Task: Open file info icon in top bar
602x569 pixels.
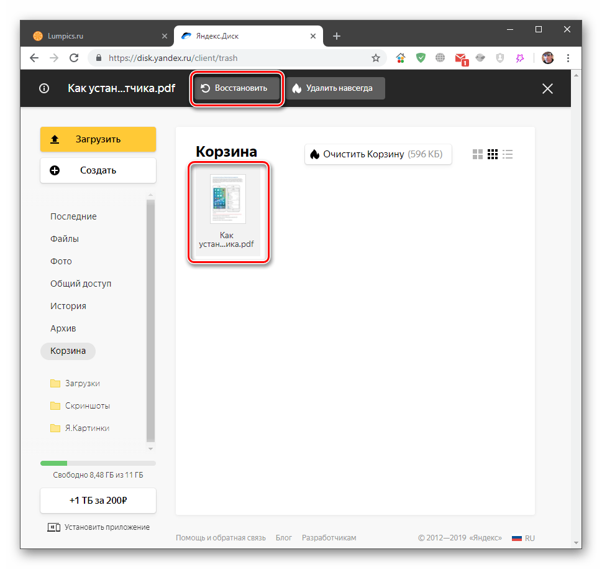Action: (x=44, y=88)
